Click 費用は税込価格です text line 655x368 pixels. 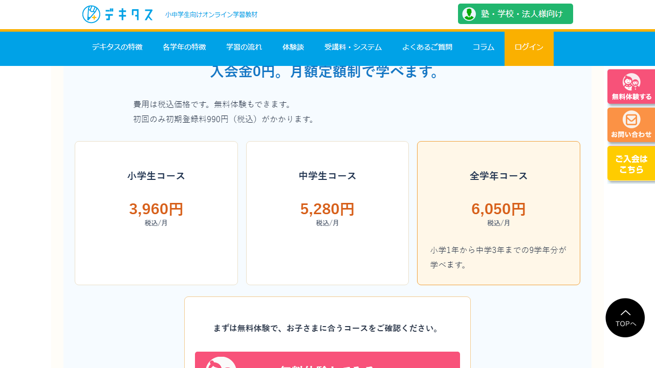212,104
